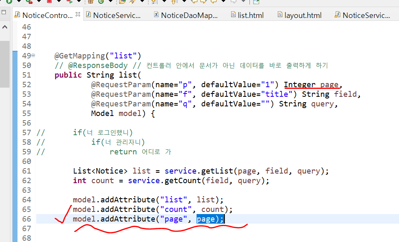Click the "public String list(" declaration
The width and height of the screenshot is (399, 242).
tap(98, 75)
